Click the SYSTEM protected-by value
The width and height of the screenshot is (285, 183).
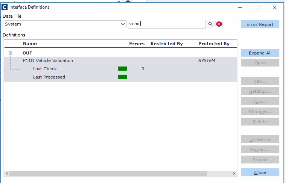[x=207, y=60]
